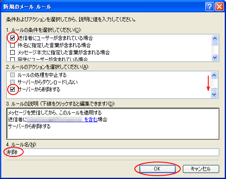Click the blurred sender address link
226x179 pixels.
55,120
